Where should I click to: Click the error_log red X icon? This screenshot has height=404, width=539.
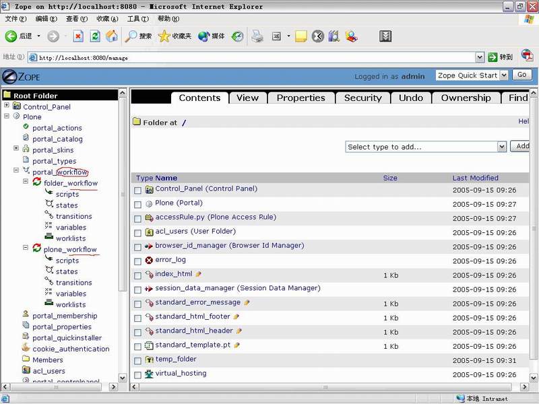pyautogui.click(x=149, y=261)
